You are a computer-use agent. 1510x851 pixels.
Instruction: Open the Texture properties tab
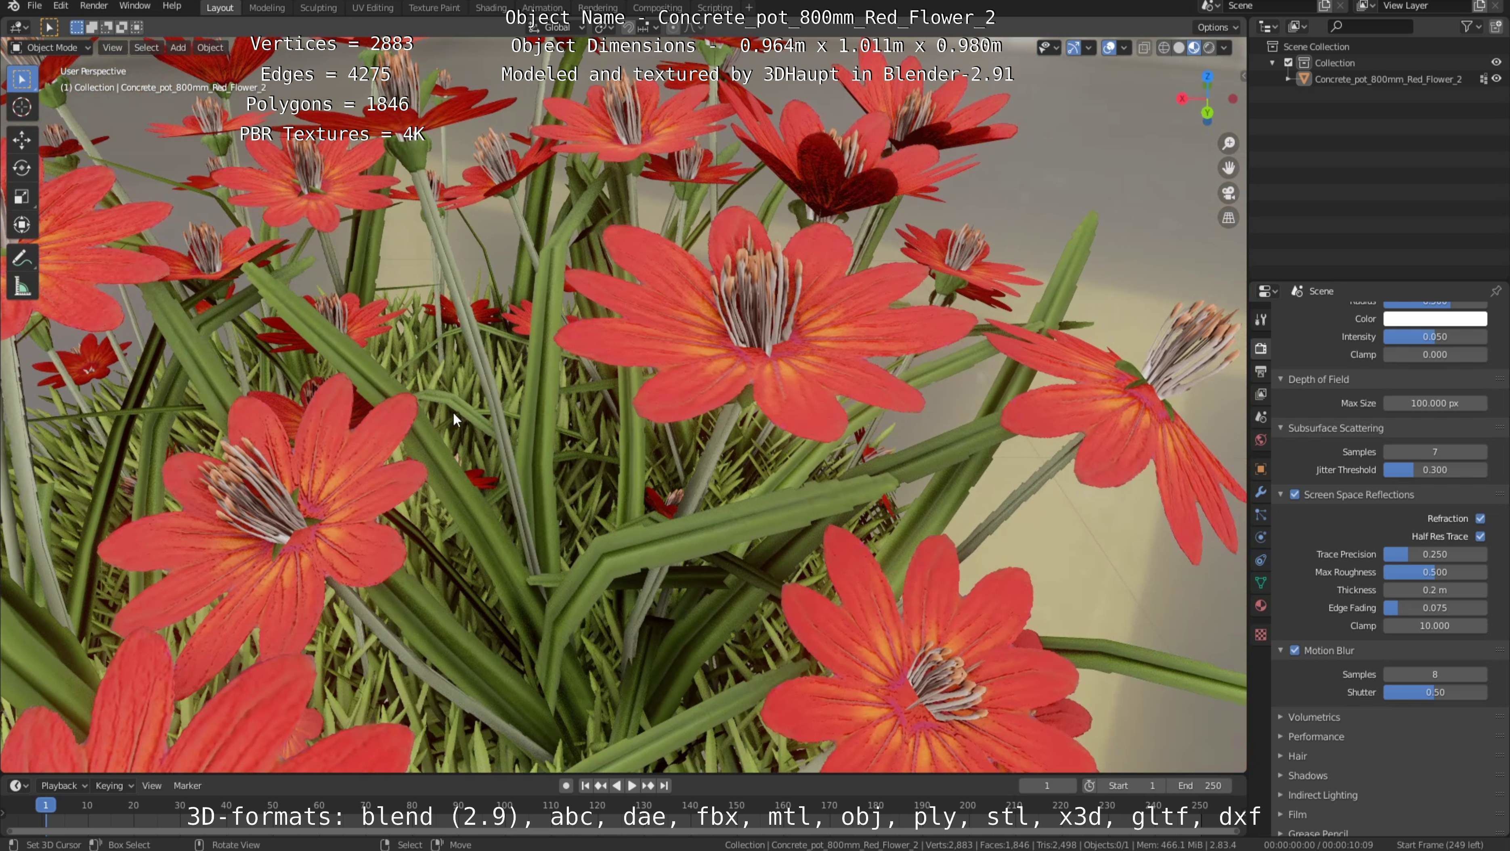tap(1261, 635)
